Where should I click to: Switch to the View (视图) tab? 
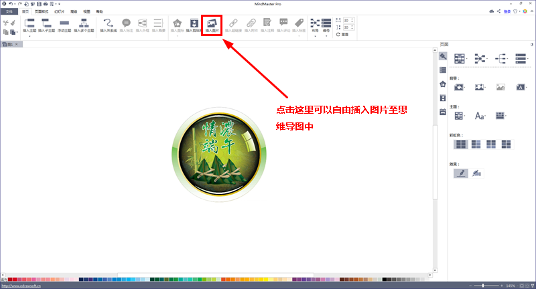point(87,11)
